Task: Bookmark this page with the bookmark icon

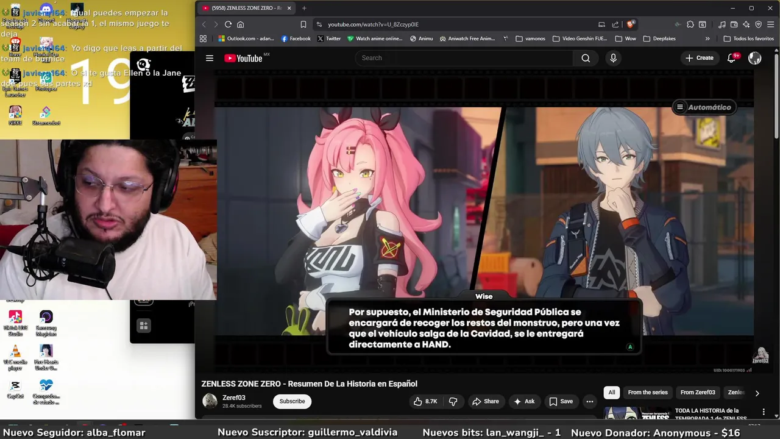Action: (303, 24)
